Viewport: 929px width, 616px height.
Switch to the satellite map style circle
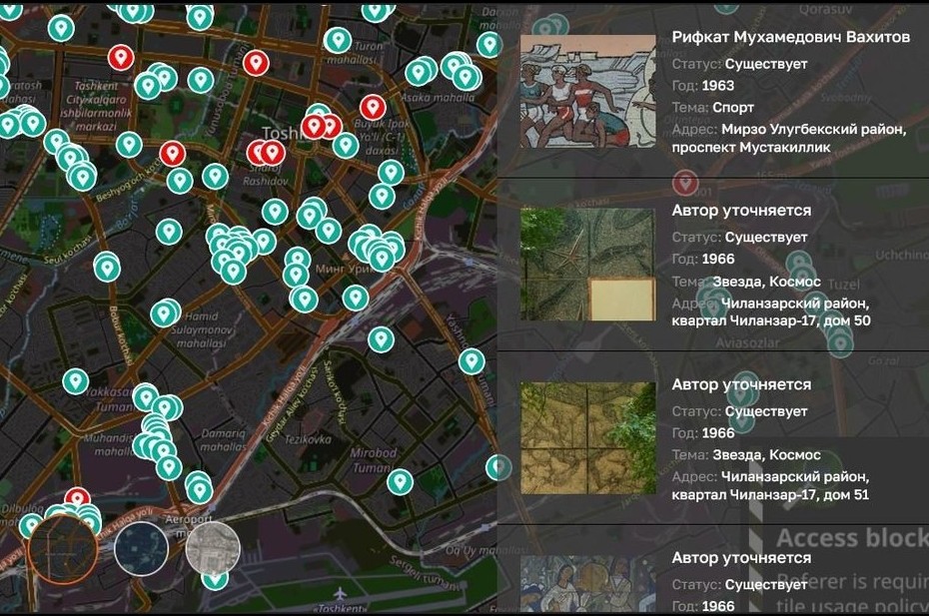pos(213,548)
